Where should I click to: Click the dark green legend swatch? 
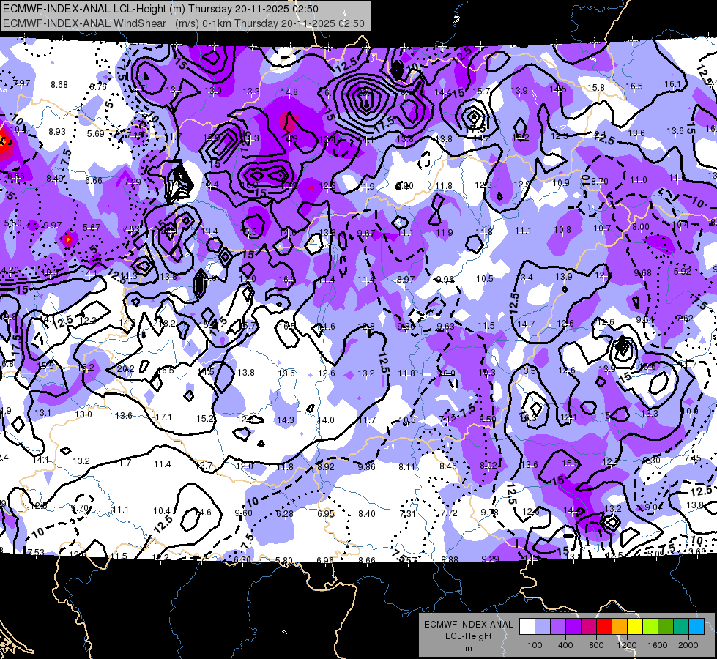pyautogui.click(x=666, y=627)
